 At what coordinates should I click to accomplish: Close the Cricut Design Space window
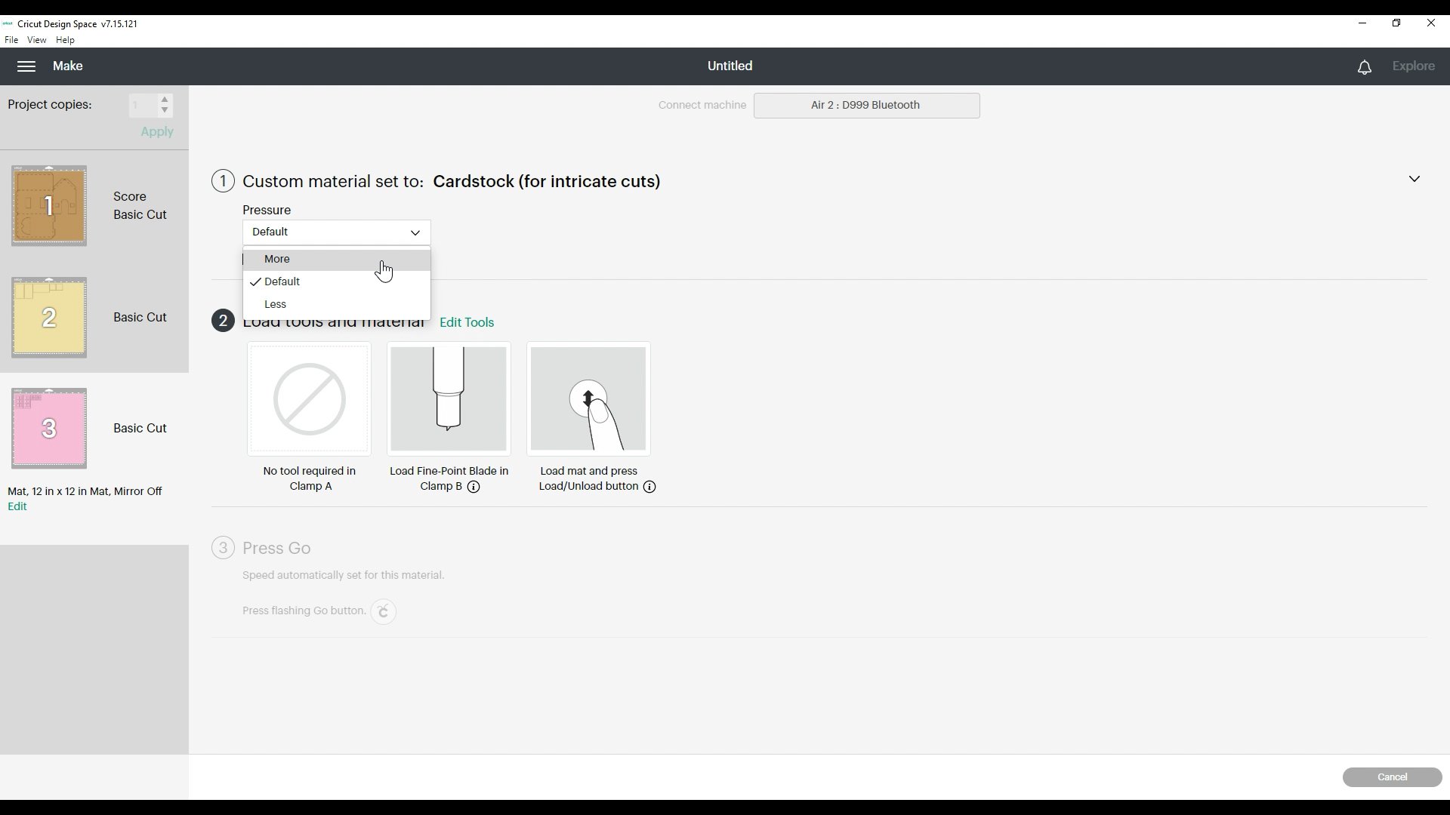point(1431,23)
